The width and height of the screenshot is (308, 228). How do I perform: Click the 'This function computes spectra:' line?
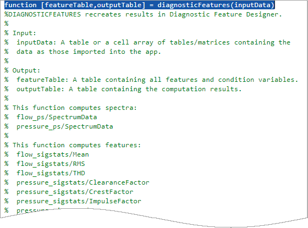coord(71,108)
